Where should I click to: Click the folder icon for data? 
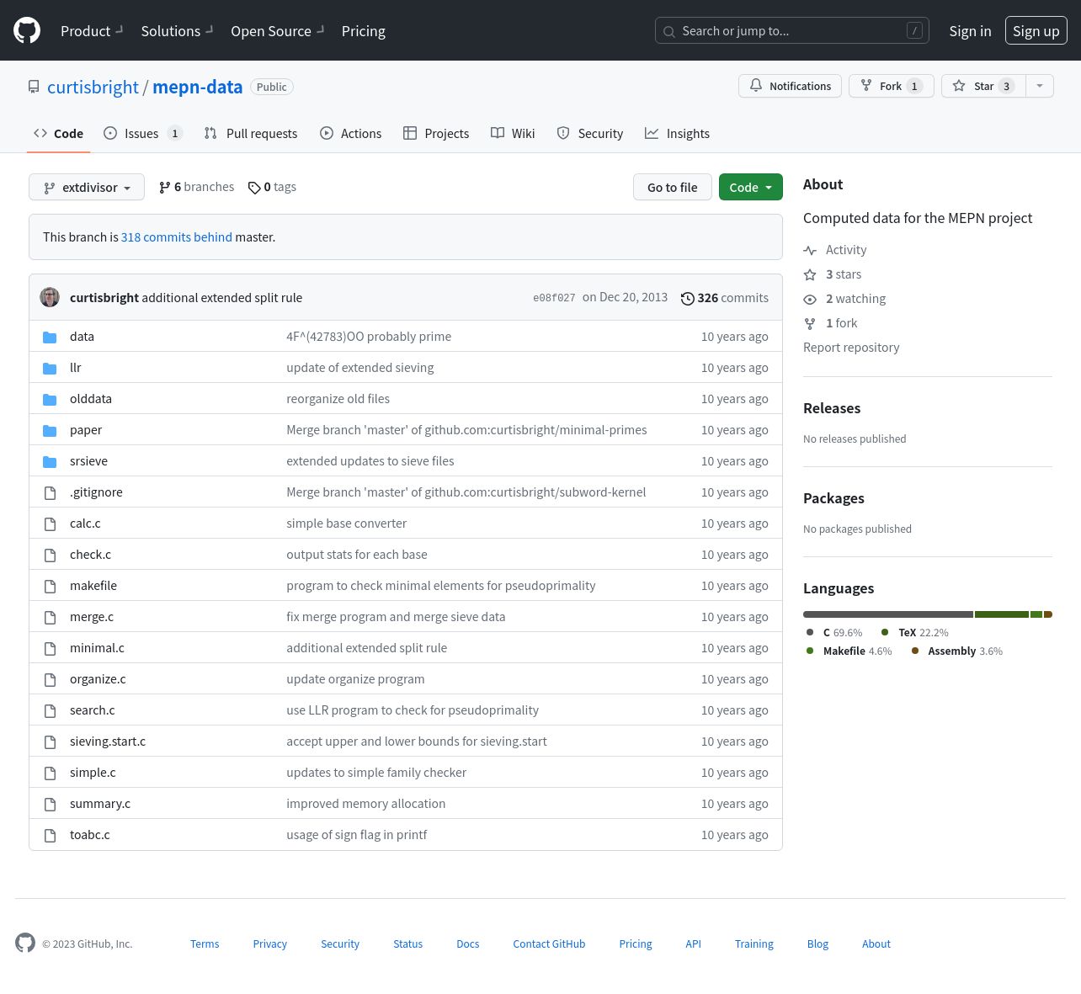point(50,337)
